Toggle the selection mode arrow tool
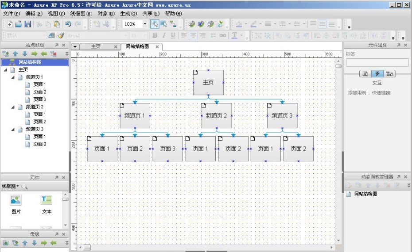The width and height of the screenshot is (412, 252). click(155, 24)
